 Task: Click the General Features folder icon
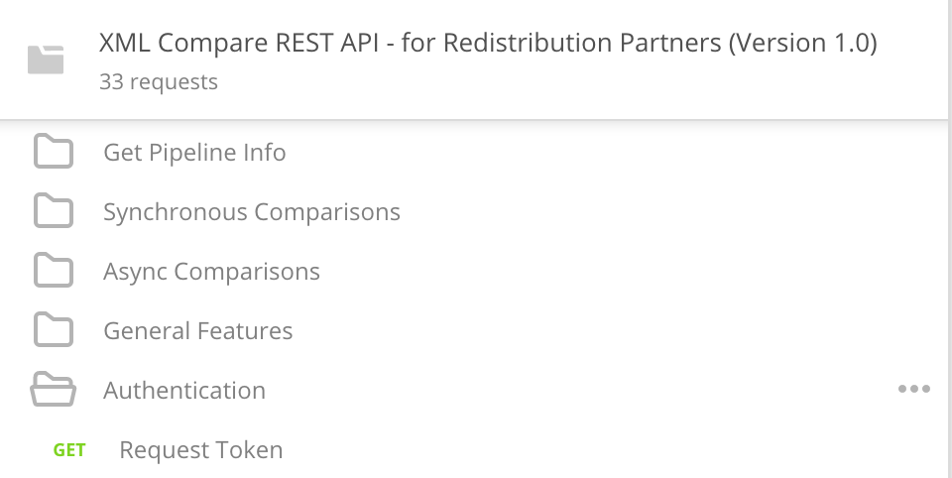click(54, 331)
